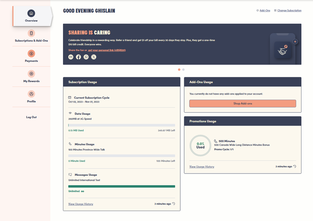Share referral on X (Twitter)
Image resolution: width=313 pixels, height=221 pixels.
[94, 57]
